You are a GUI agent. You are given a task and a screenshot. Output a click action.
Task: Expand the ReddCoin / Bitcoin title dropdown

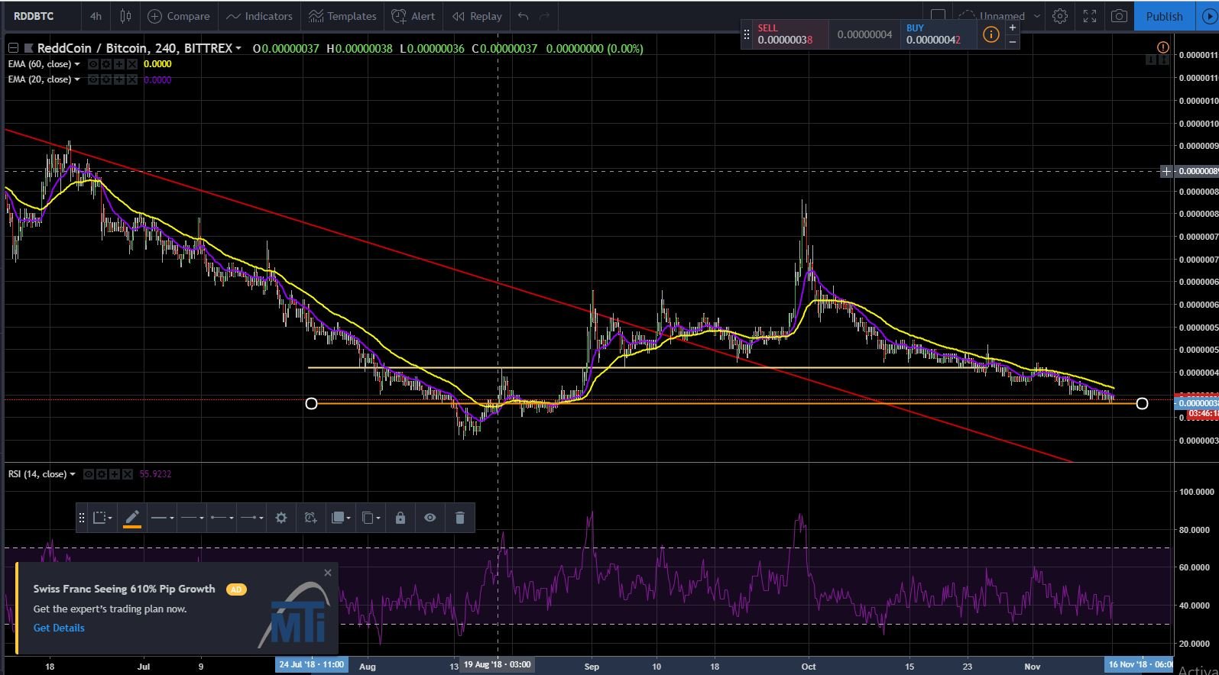coord(238,48)
